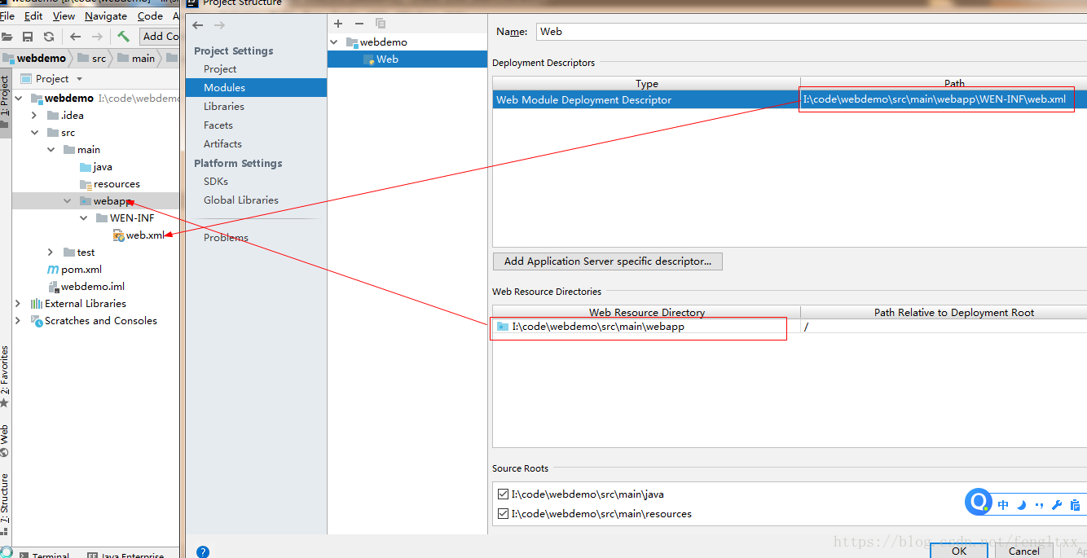This screenshot has height=558, width=1087.
Task: Collapse the webdemo module in dialog tree
Action: (x=334, y=42)
